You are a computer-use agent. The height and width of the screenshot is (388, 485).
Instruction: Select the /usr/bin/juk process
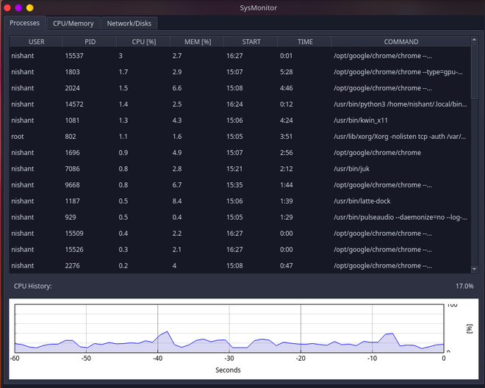[240, 168]
